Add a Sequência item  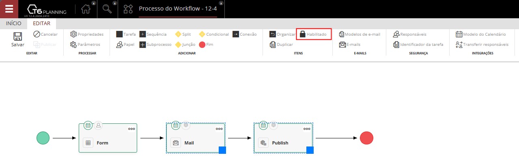[153, 34]
